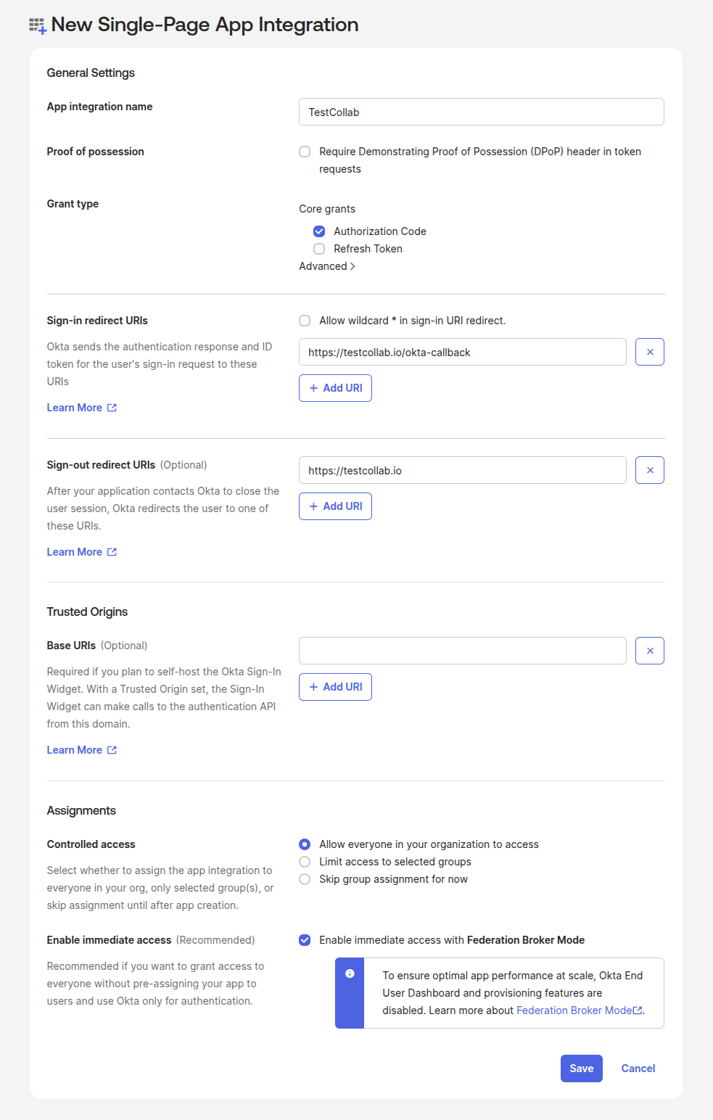Enable the Refresh Token grant
The image size is (713, 1120).
coord(319,249)
